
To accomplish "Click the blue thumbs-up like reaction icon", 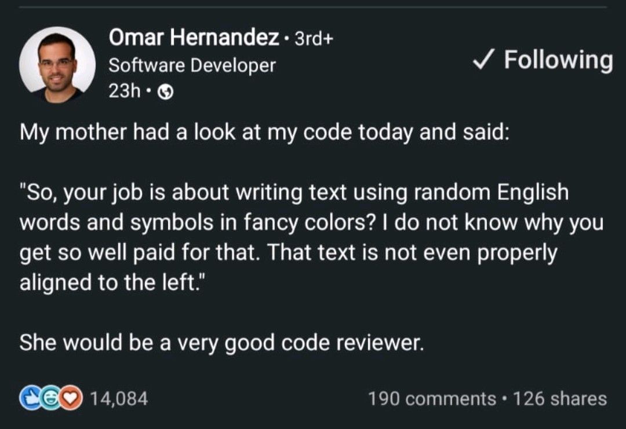I will [x=30, y=398].
